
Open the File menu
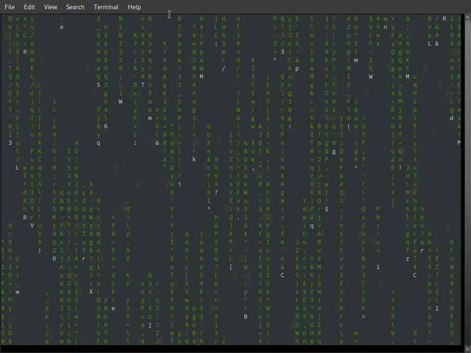coord(10,7)
